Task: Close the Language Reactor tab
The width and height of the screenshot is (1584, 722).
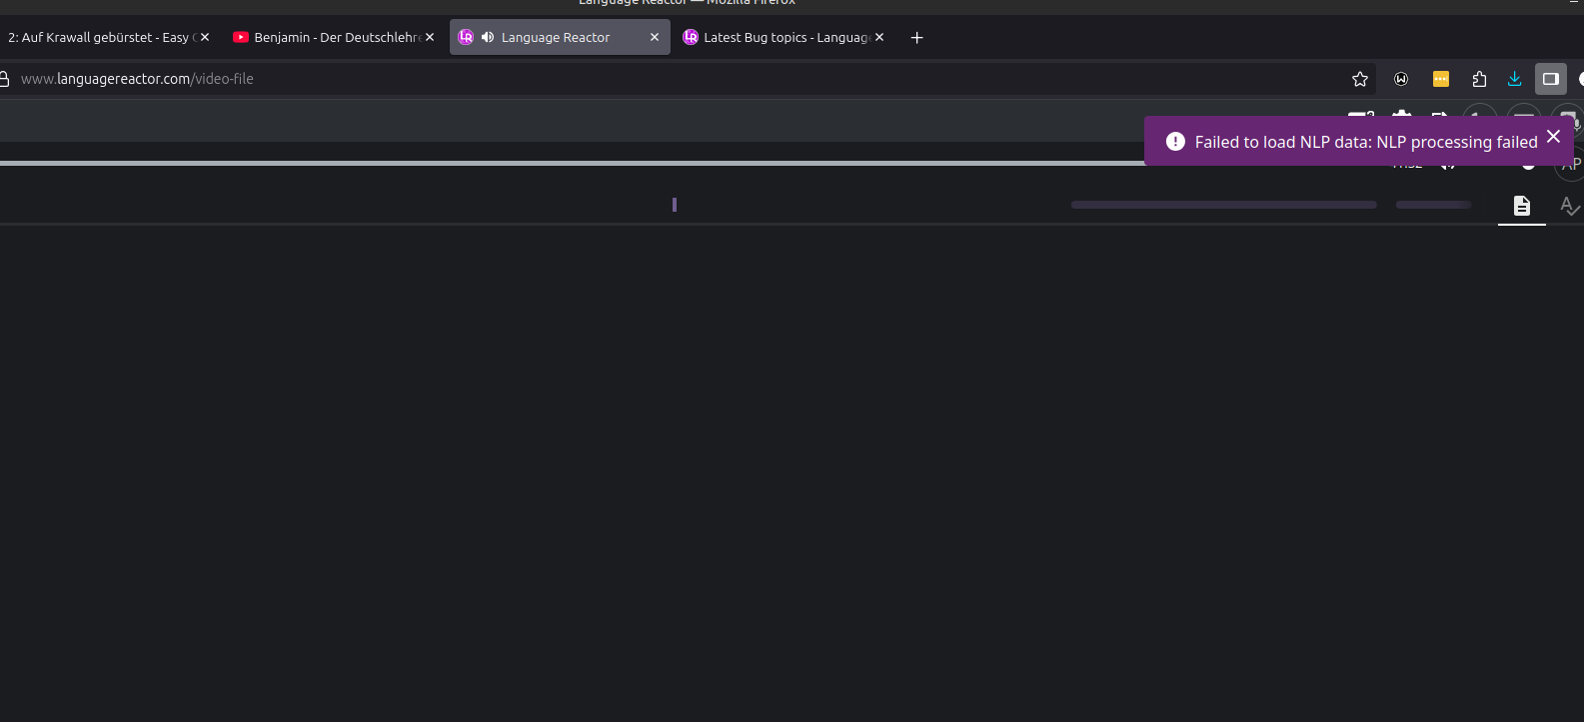Action: pyautogui.click(x=655, y=38)
